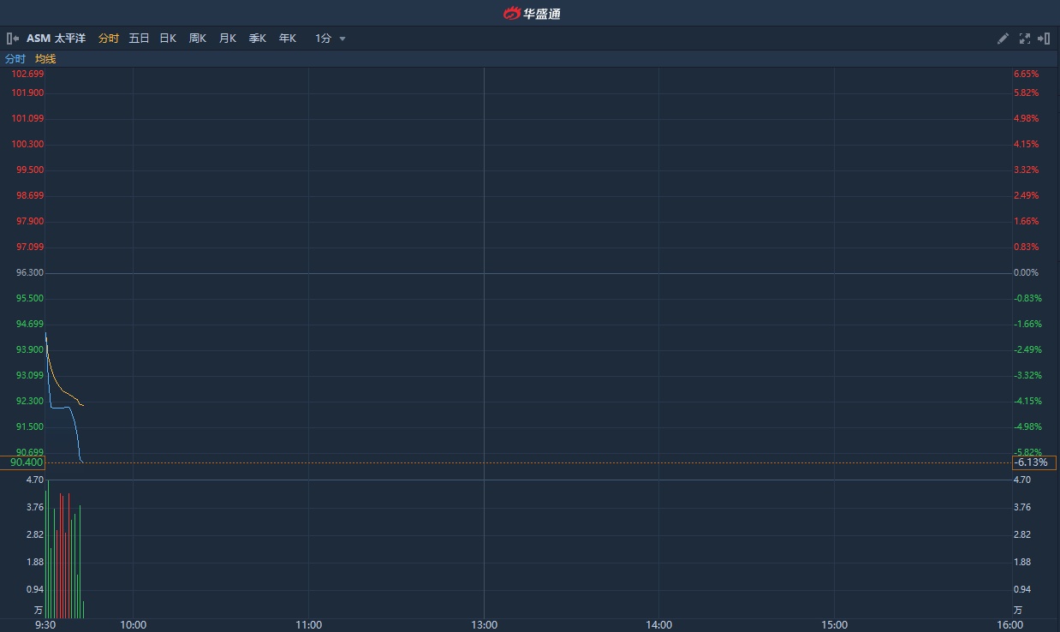
Task: Toggle the 分时 price line legend
Action: 15,59
